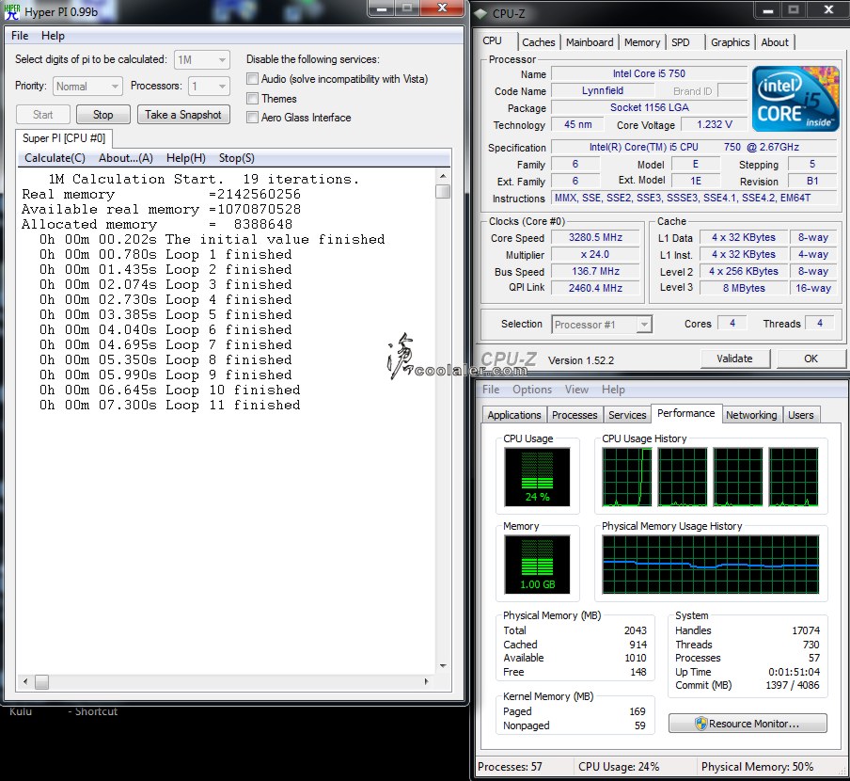This screenshot has width=850, height=781.
Task: Open the Hyper PI Help menu
Action: (x=53, y=36)
